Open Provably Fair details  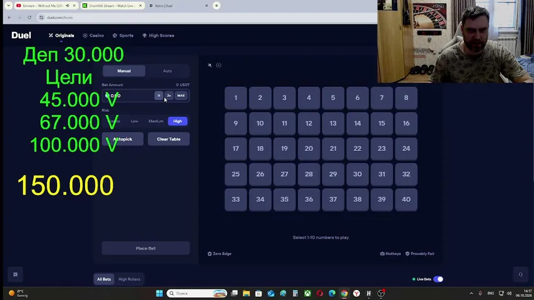point(420,254)
